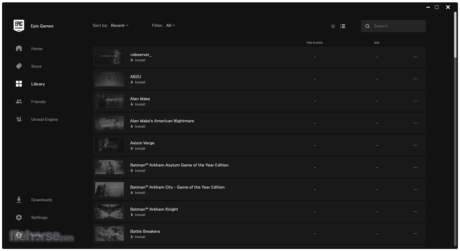Click the search magnifier icon

tap(367, 26)
